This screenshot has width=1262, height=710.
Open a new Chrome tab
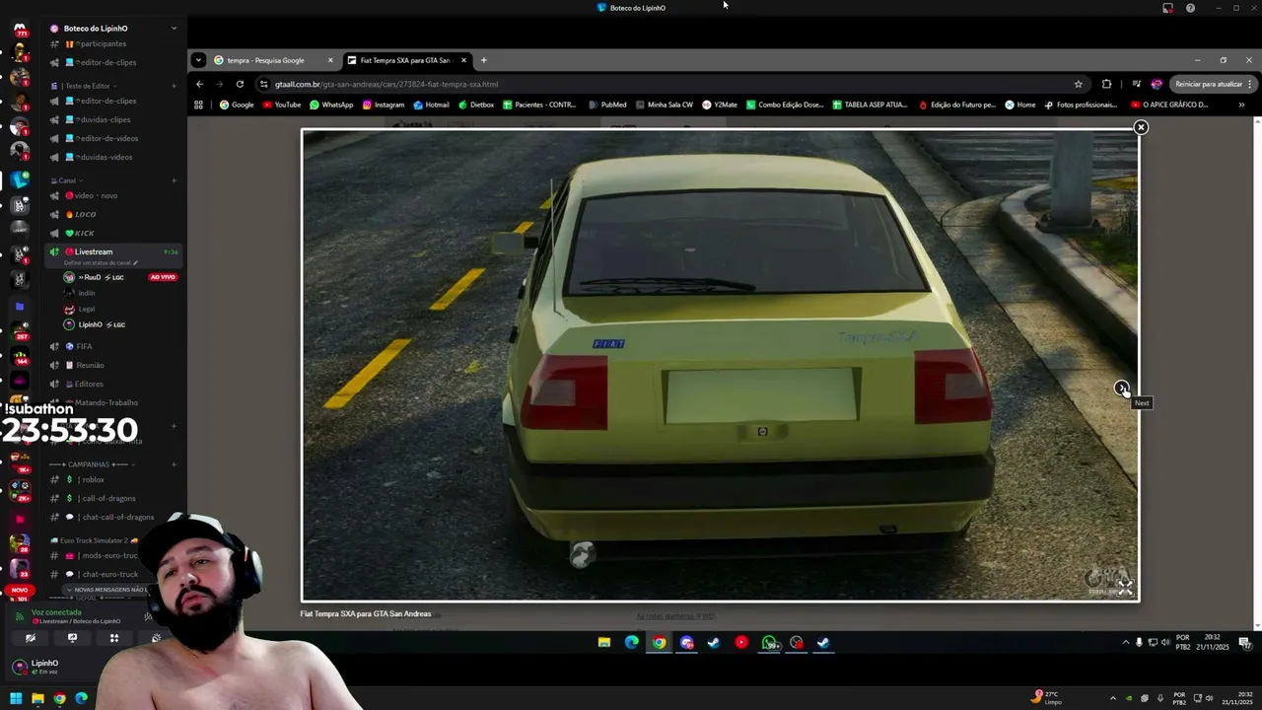pos(483,60)
